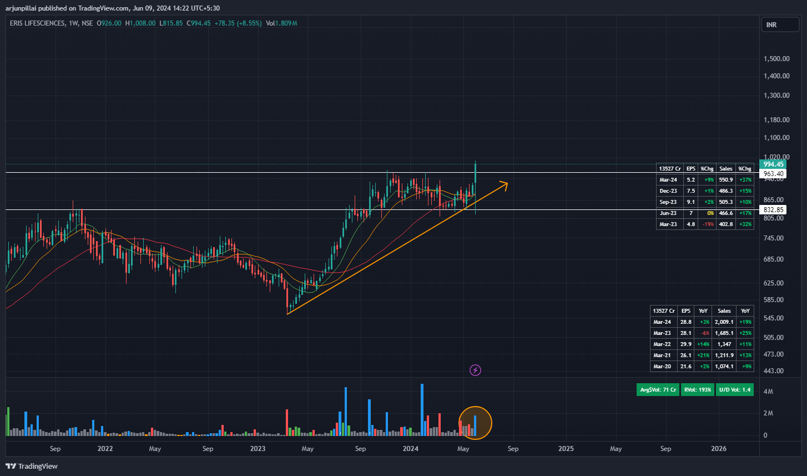Click annual EPS value 21.6
Viewport: 807px width, 476px height.
coord(686,367)
